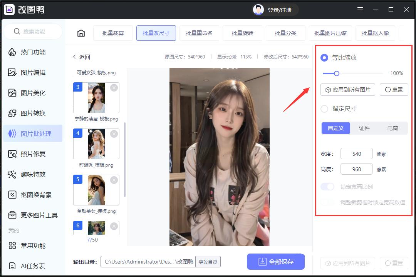Click the bottom 重置 button
Image resolution: width=416 pixels, height=277 pixels.
click(x=394, y=263)
